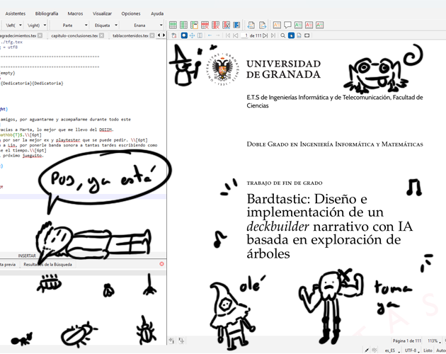Click the 'Listo' status bar text

(428, 350)
